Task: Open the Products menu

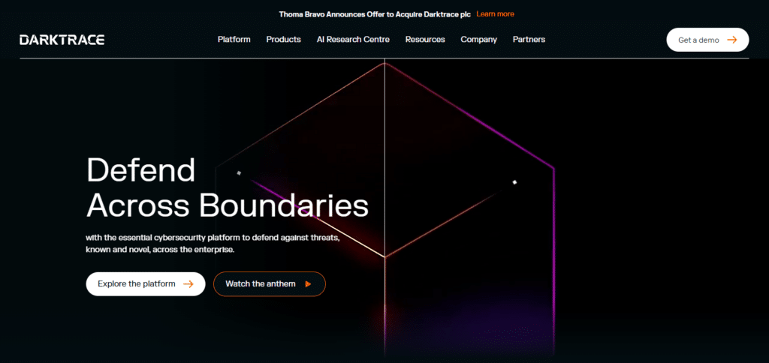Action: [x=283, y=40]
